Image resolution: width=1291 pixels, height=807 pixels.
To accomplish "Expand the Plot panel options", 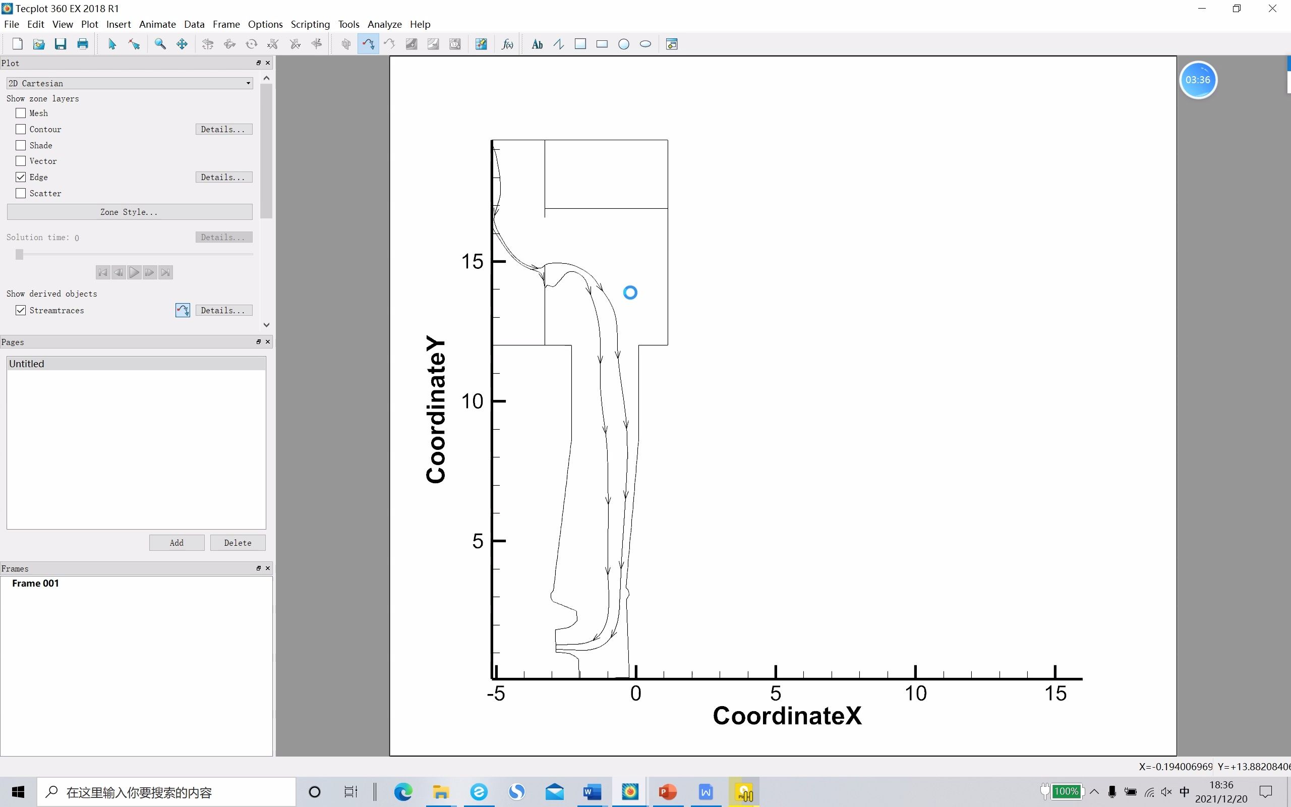I will point(258,63).
